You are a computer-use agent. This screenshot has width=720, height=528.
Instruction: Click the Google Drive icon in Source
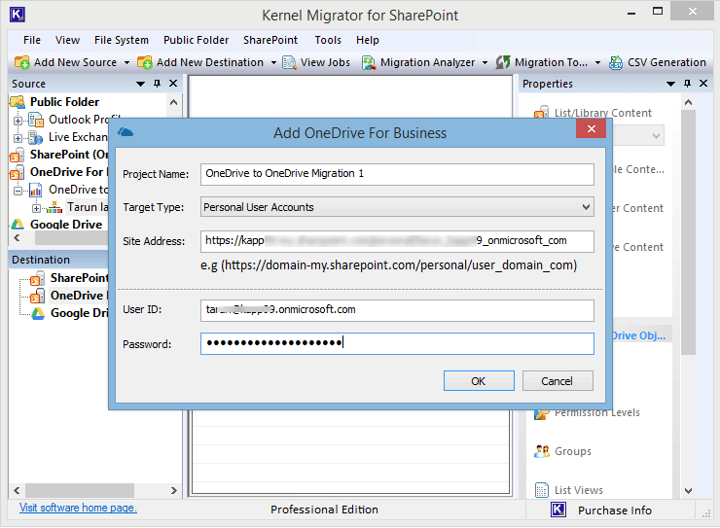point(18,225)
